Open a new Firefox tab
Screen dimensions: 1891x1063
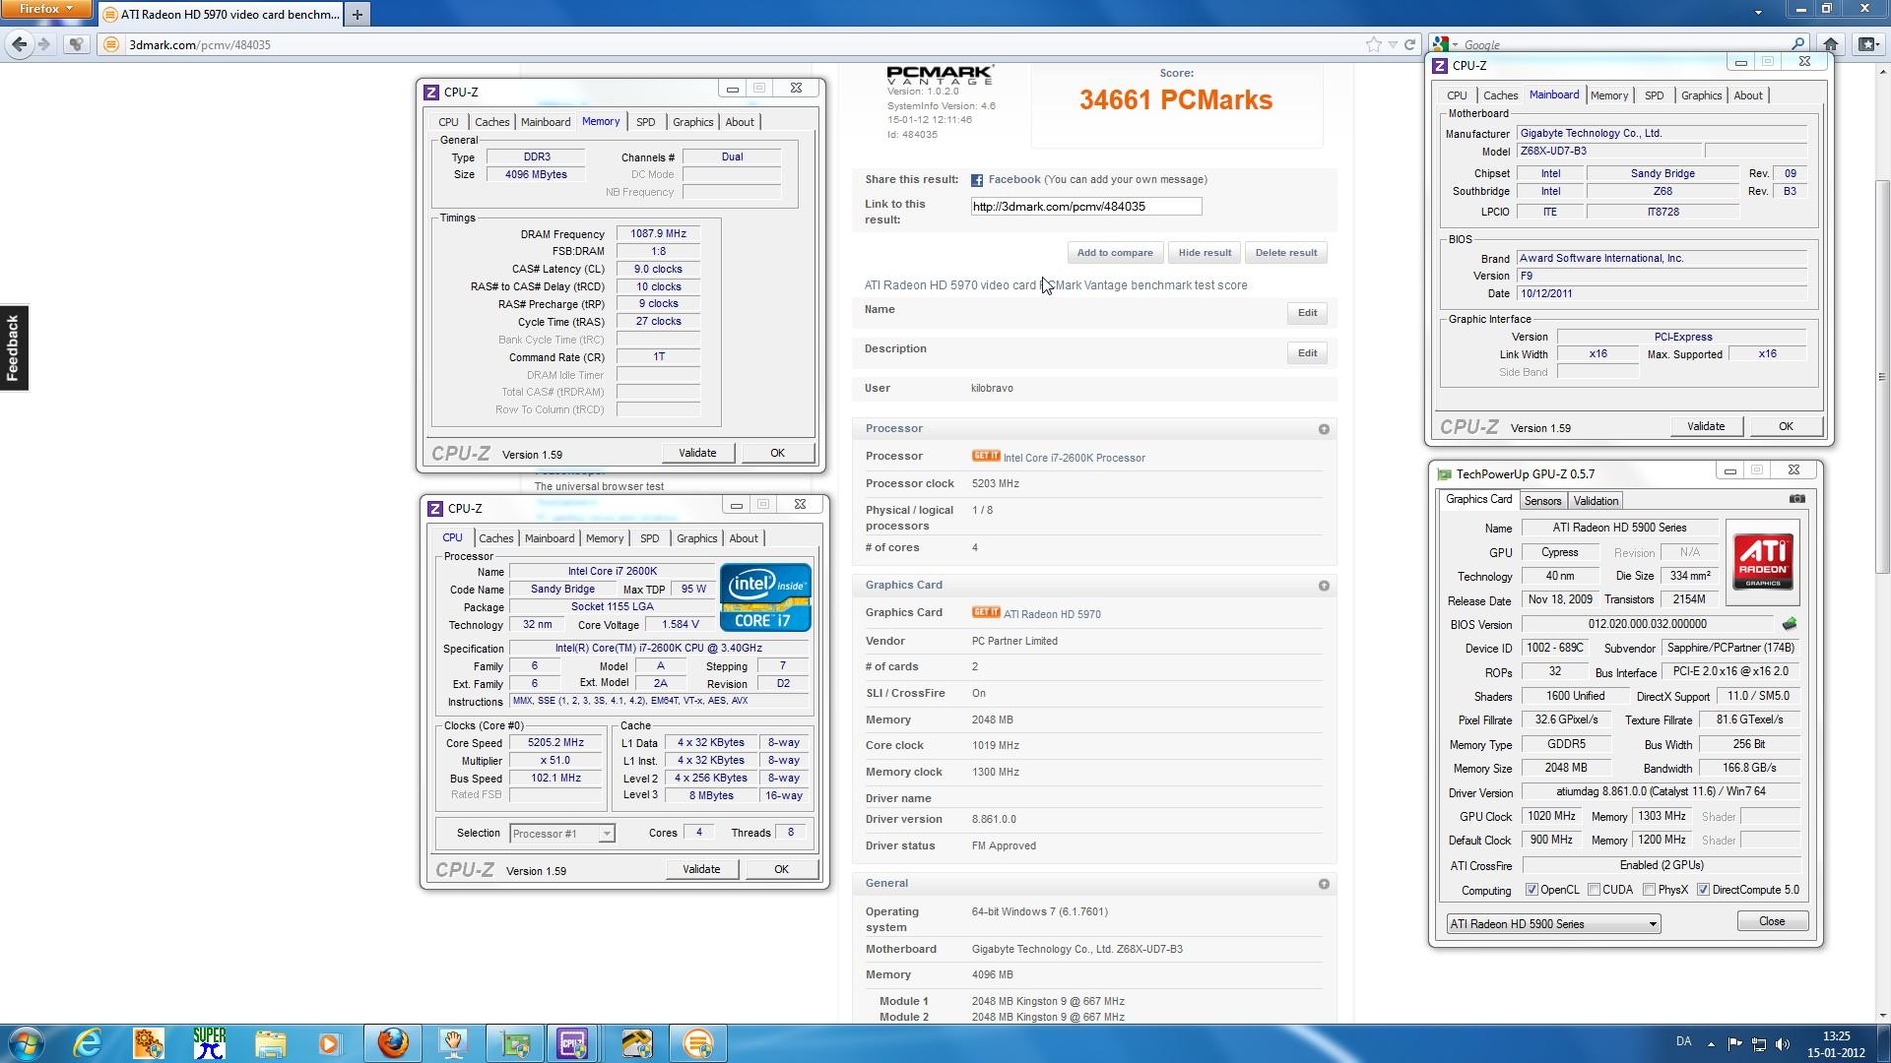[x=358, y=14]
